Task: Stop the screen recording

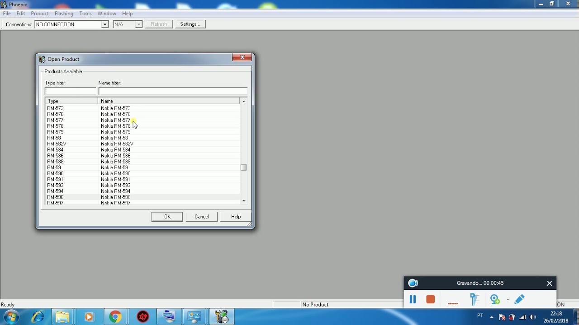Action: [430, 299]
